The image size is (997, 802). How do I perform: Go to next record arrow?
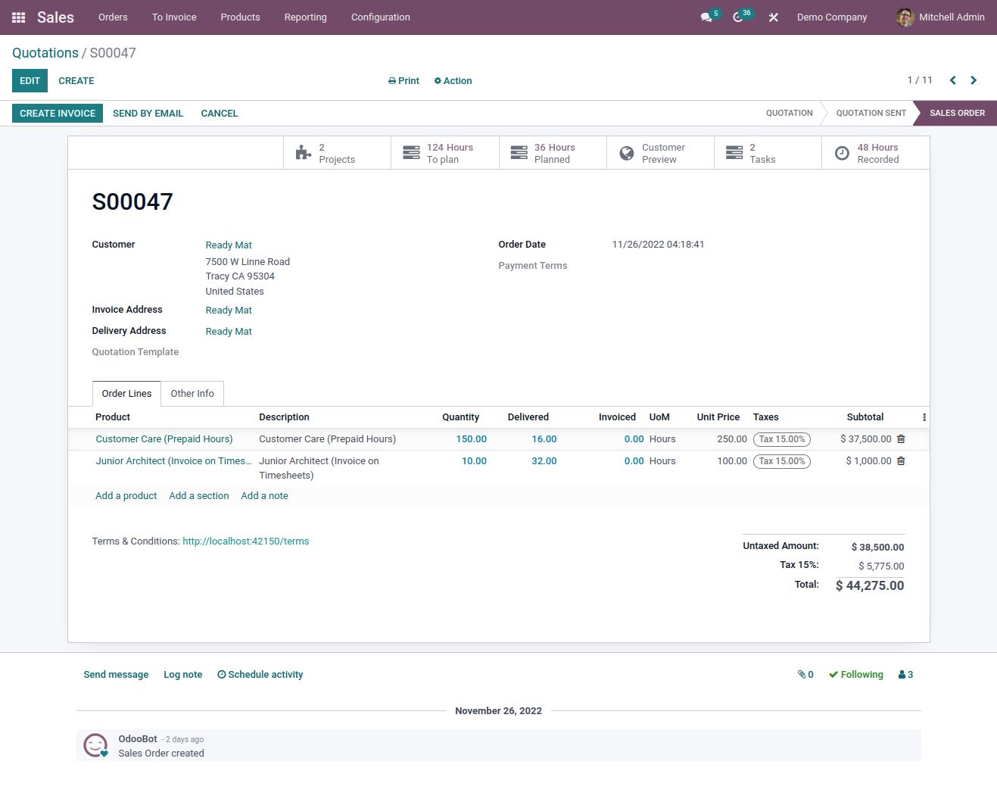coord(974,80)
